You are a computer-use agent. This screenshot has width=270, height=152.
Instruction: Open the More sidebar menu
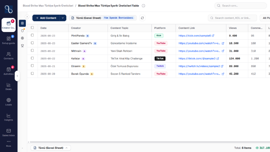coord(9,143)
